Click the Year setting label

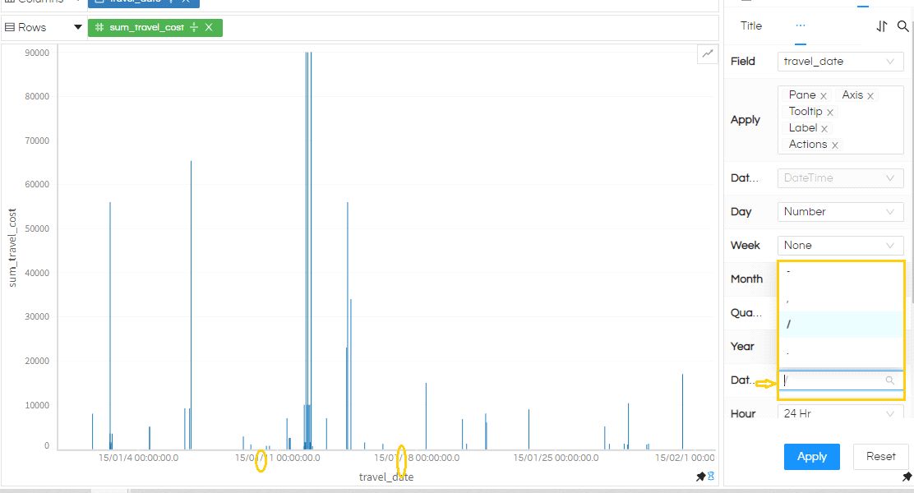pos(742,347)
